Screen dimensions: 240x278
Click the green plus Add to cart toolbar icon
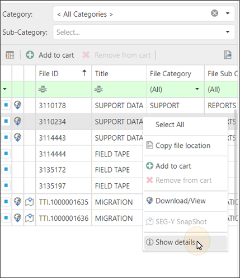click(30, 55)
